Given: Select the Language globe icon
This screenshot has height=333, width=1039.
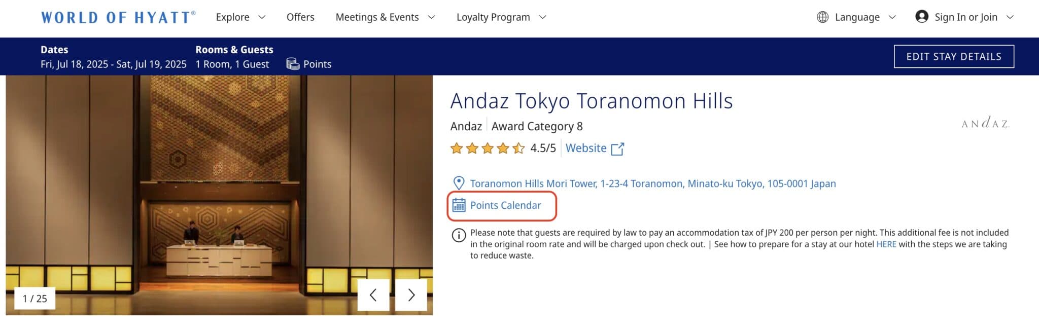Looking at the screenshot, I should pyautogui.click(x=822, y=17).
